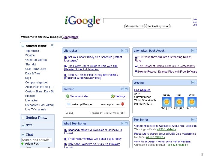This screenshot has height=162, width=216.
Task: Select Live TV channels in the sidebar
Action: point(36,109)
